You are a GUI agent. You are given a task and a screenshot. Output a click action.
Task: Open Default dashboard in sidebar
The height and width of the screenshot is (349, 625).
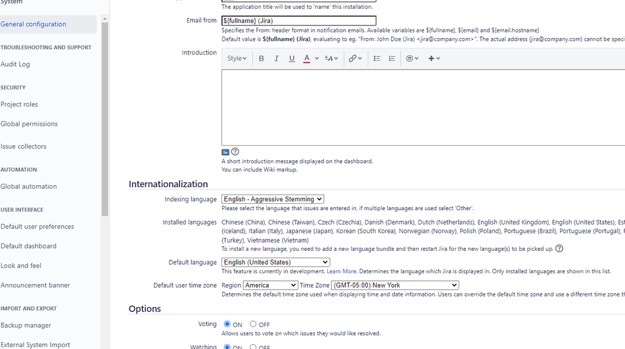tap(29, 246)
